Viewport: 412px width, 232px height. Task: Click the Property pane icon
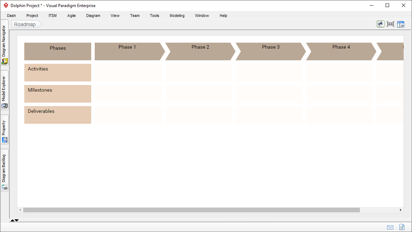click(5, 140)
